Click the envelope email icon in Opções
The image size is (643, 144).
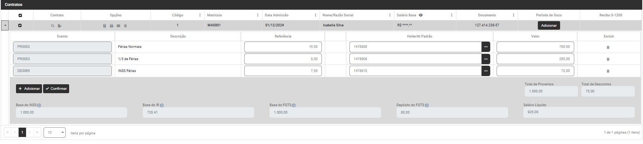[119, 26]
